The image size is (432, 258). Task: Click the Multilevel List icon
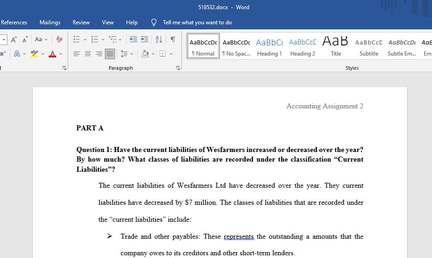pos(113,39)
